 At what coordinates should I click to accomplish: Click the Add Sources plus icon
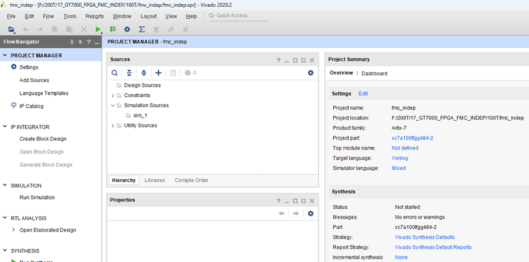158,73
